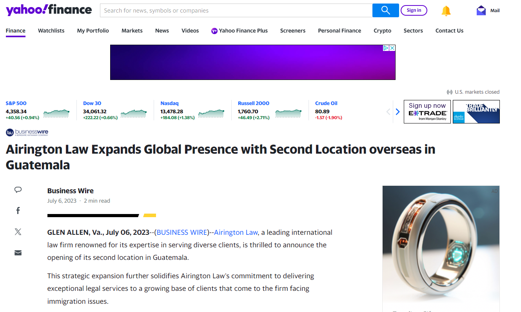The height and width of the screenshot is (312, 521).
Task: Open the Russell 2000 quote link
Action: pyautogui.click(x=254, y=103)
